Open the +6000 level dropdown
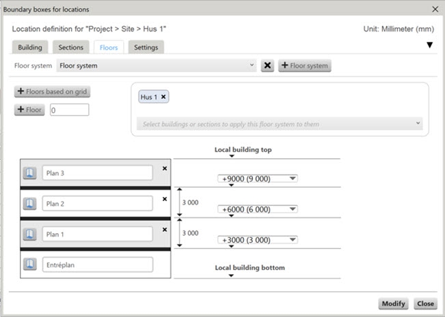Image resolution: width=445 pixels, height=317 pixels. tap(258, 209)
